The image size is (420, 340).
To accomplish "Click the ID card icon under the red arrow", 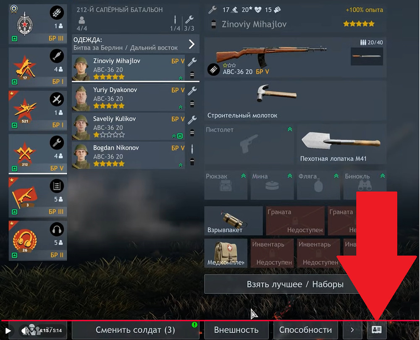I will click(377, 330).
